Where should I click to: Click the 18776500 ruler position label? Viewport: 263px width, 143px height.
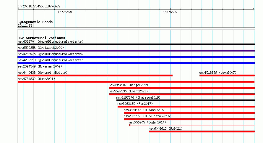click(65, 12)
